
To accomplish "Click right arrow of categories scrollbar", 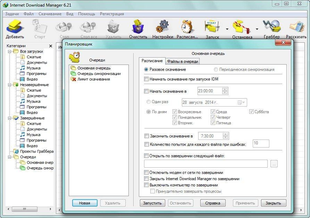I will (50, 209).
